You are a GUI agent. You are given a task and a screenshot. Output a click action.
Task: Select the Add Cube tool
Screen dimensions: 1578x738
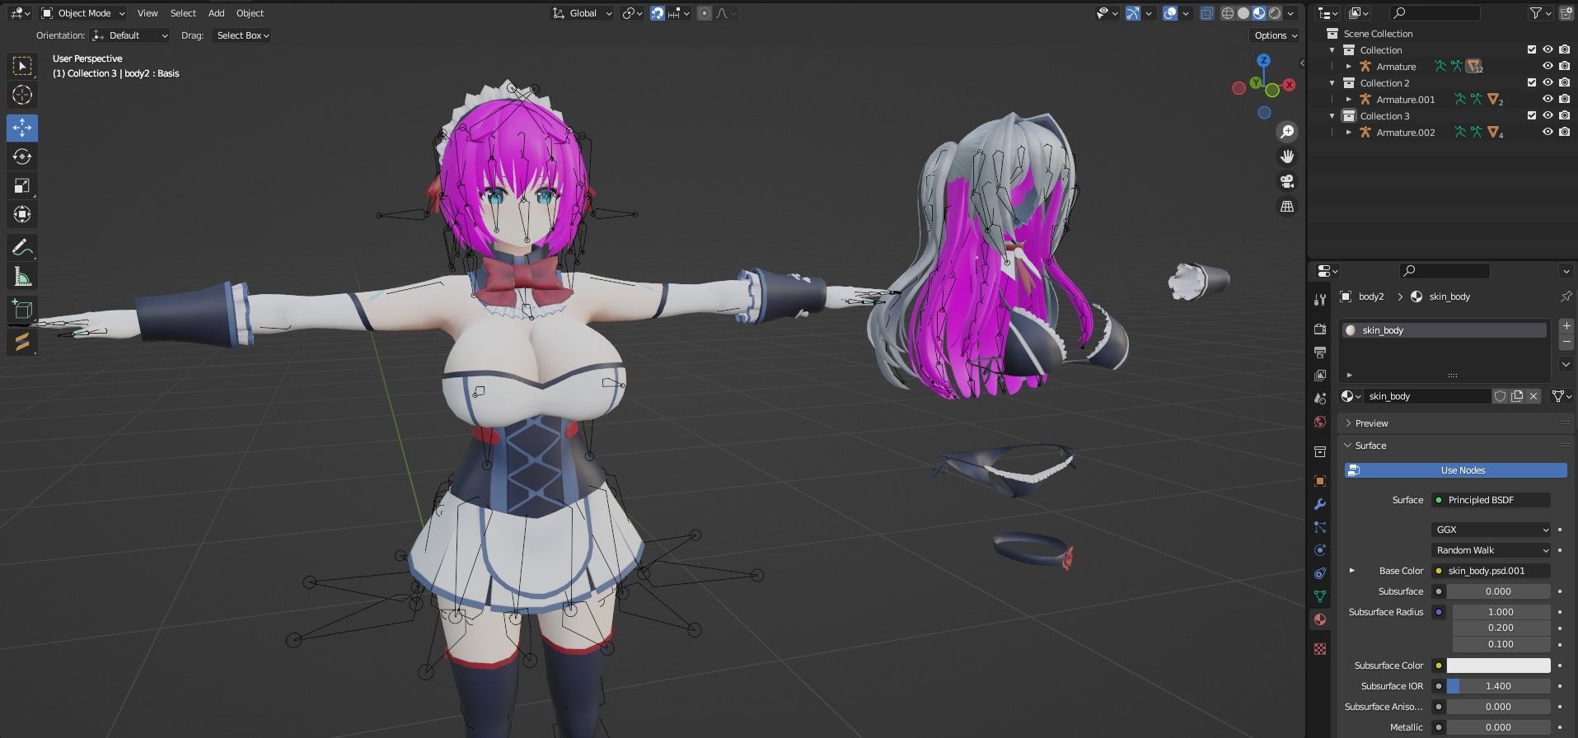pyautogui.click(x=22, y=310)
